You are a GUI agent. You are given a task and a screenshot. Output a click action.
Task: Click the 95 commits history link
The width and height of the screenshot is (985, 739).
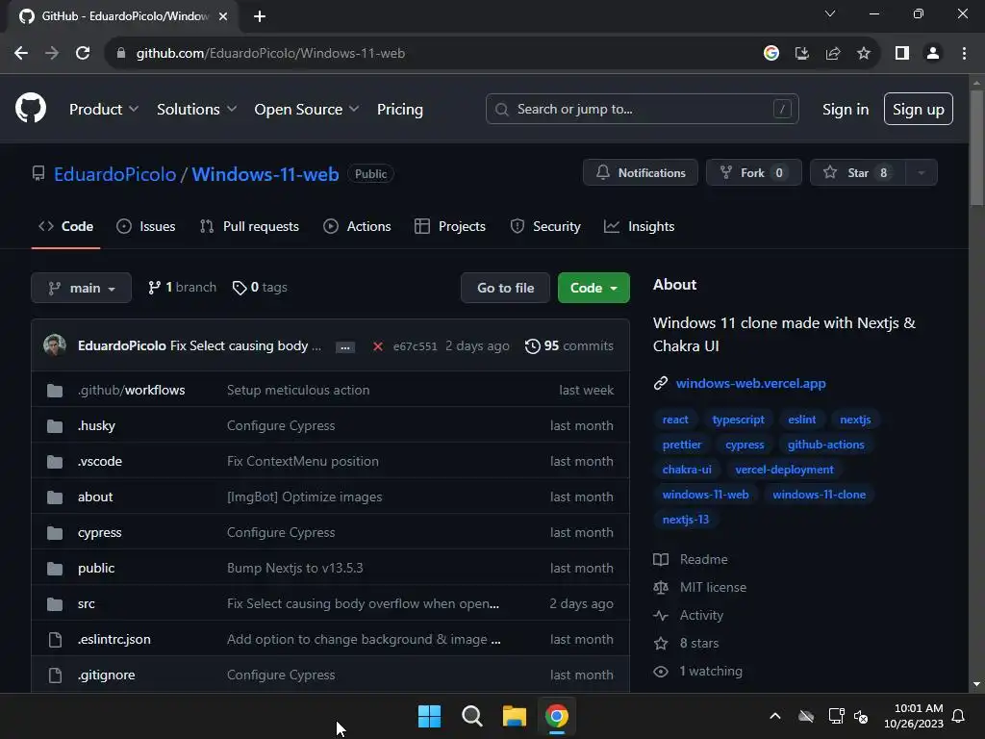pyautogui.click(x=569, y=346)
